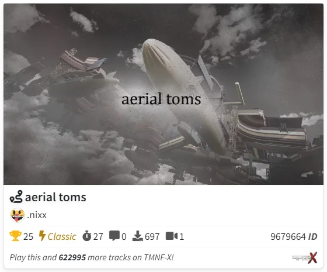Click the 25 awards count
Image resolution: width=327 pixels, height=272 pixels.
pyautogui.click(x=28, y=237)
